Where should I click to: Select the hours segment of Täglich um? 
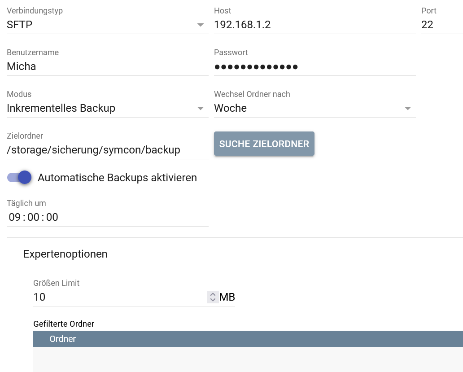click(x=15, y=218)
